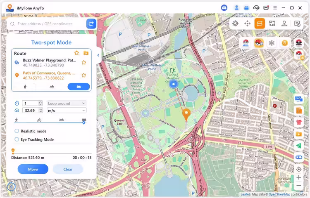The height and width of the screenshot is (198, 310).
Task: Select the Teleport mode crosshair icon
Action: coord(235,24)
